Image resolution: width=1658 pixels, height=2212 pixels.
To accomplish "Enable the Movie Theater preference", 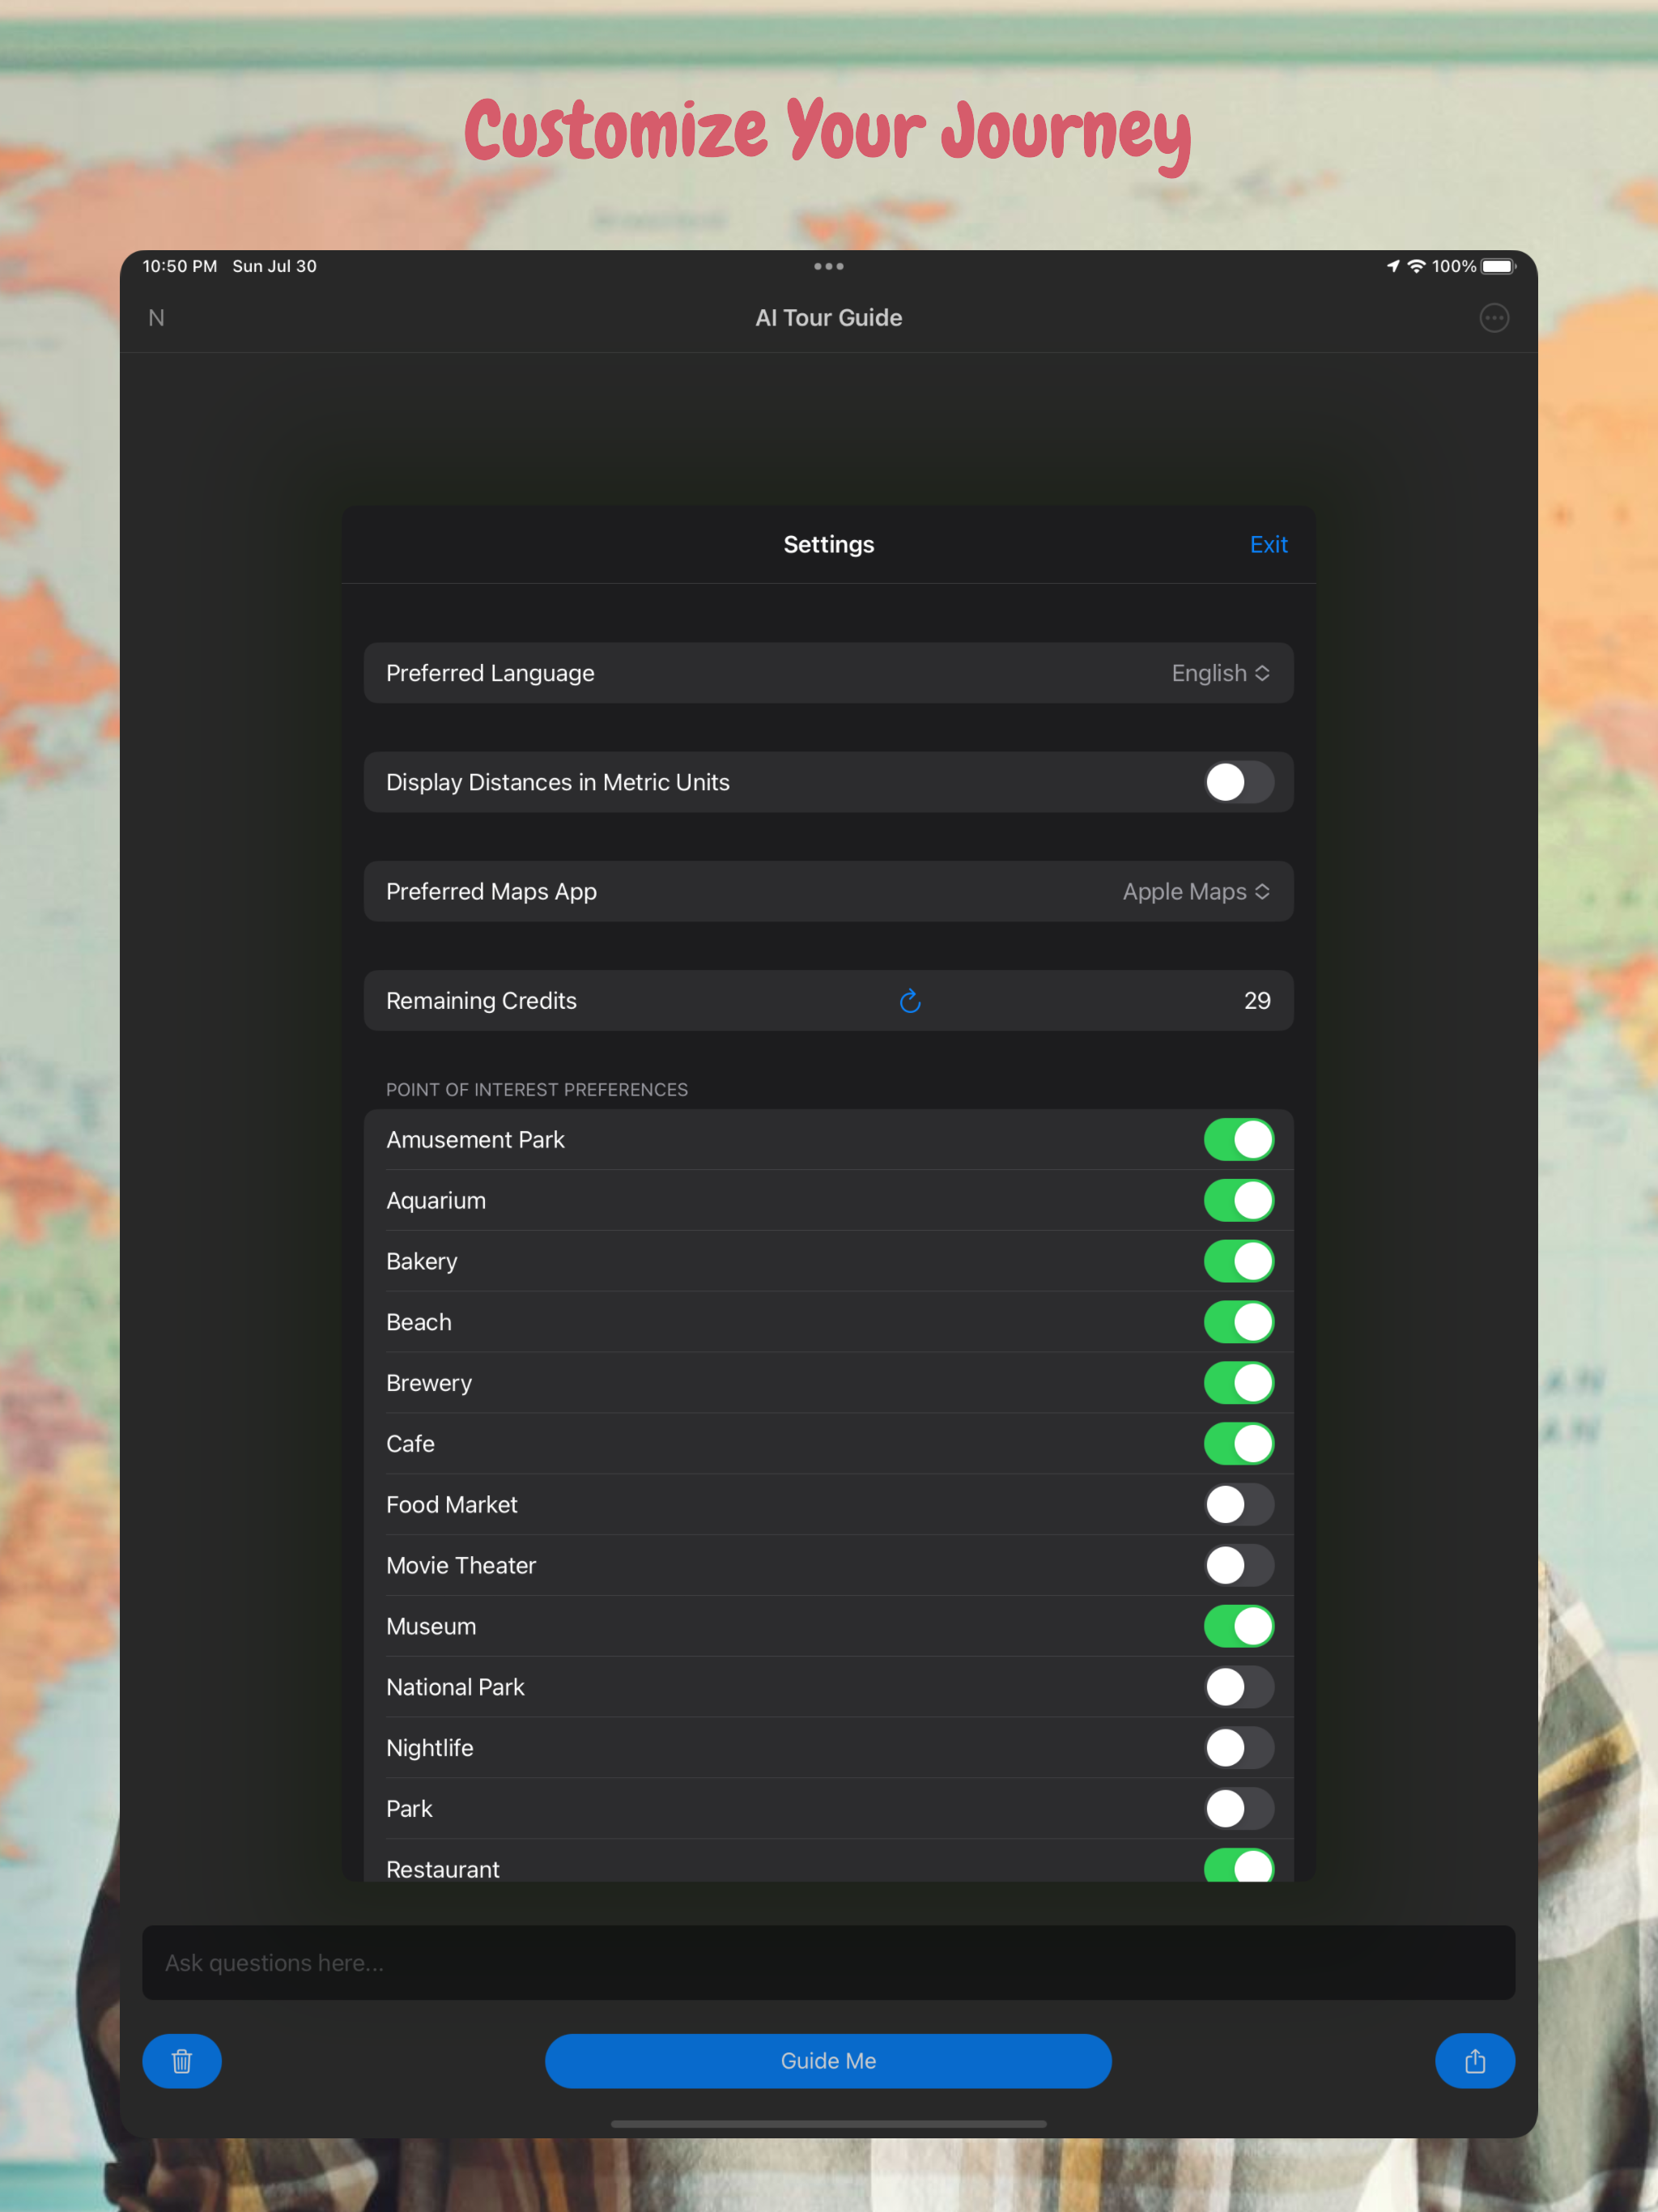I will [1238, 1565].
